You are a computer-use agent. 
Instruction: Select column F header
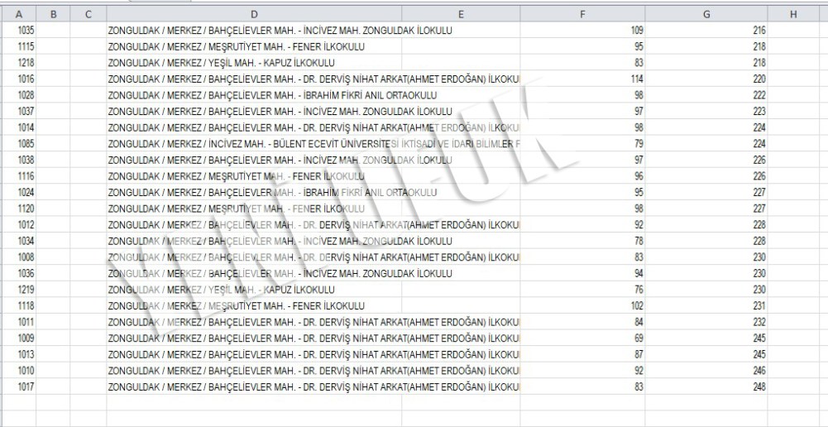pyautogui.click(x=582, y=14)
